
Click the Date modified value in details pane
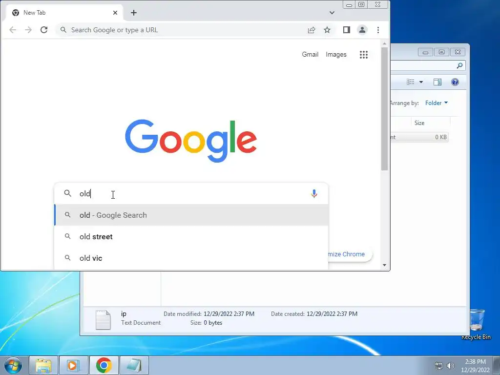[x=229, y=314]
